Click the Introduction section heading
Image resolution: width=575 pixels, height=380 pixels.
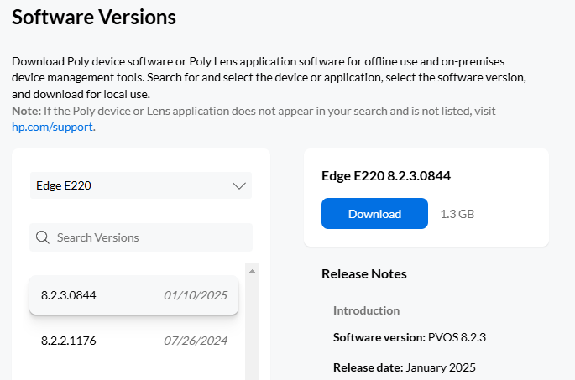click(x=366, y=310)
